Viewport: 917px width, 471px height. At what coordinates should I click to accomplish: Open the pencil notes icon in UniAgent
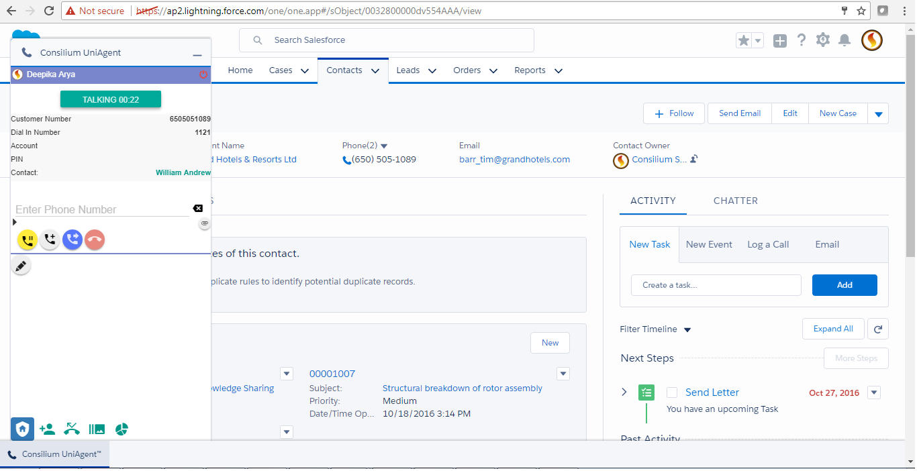[21, 266]
